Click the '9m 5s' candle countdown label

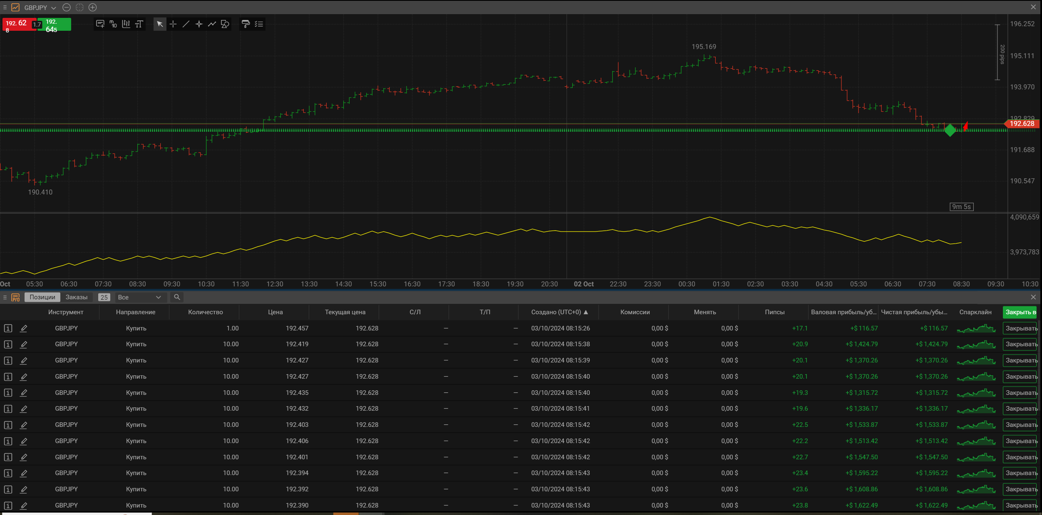click(x=961, y=207)
